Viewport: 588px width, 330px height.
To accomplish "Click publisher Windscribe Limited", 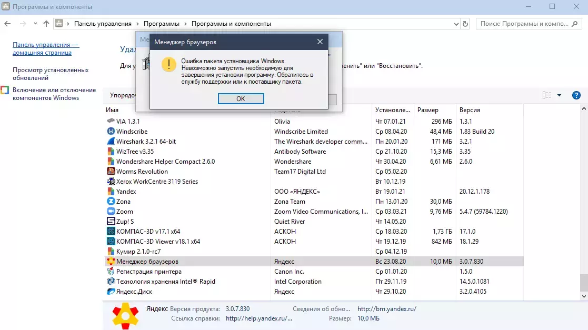I will click(301, 131).
